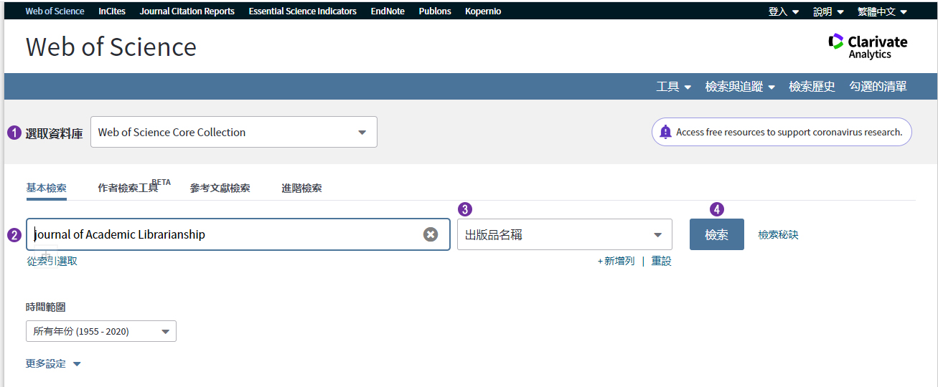Open the Web of Science Core Collection dropdown

tap(234, 133)
